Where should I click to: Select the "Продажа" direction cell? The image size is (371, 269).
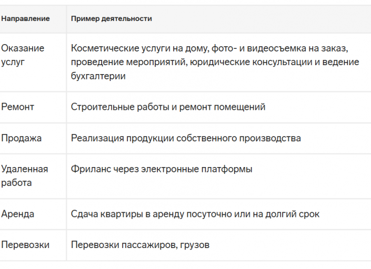tap(21, 138)
